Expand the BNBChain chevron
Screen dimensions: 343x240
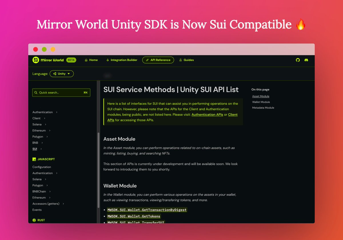click(50, 192)
